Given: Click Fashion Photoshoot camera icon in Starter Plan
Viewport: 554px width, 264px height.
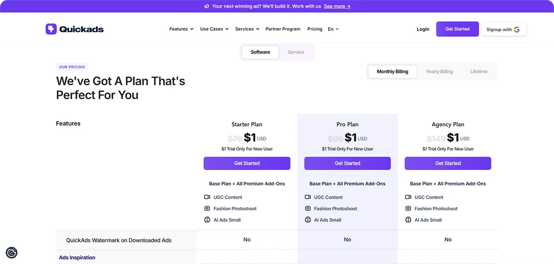Looking at the screenshot, I should click(x=207, y=209).
